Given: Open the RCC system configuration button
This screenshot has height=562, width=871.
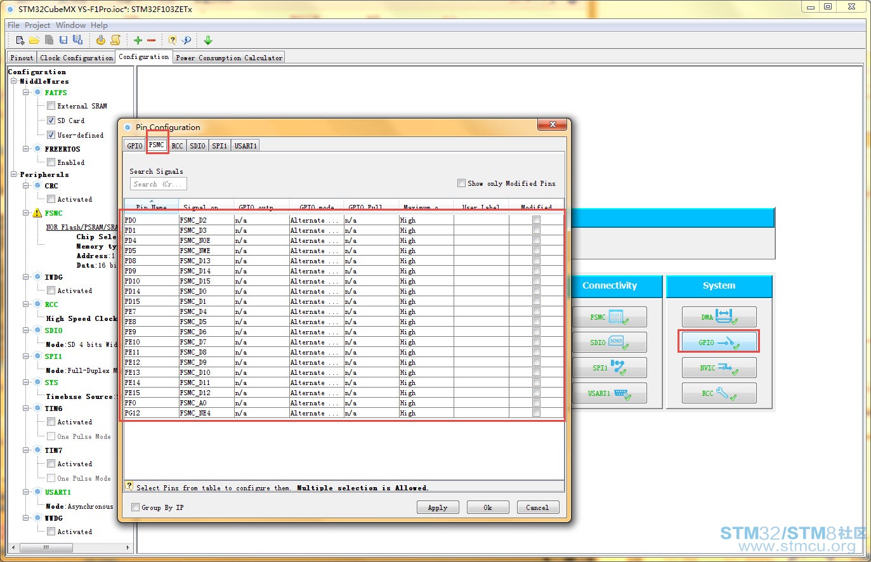Looking at the screenshot, I should click(719, 393).
